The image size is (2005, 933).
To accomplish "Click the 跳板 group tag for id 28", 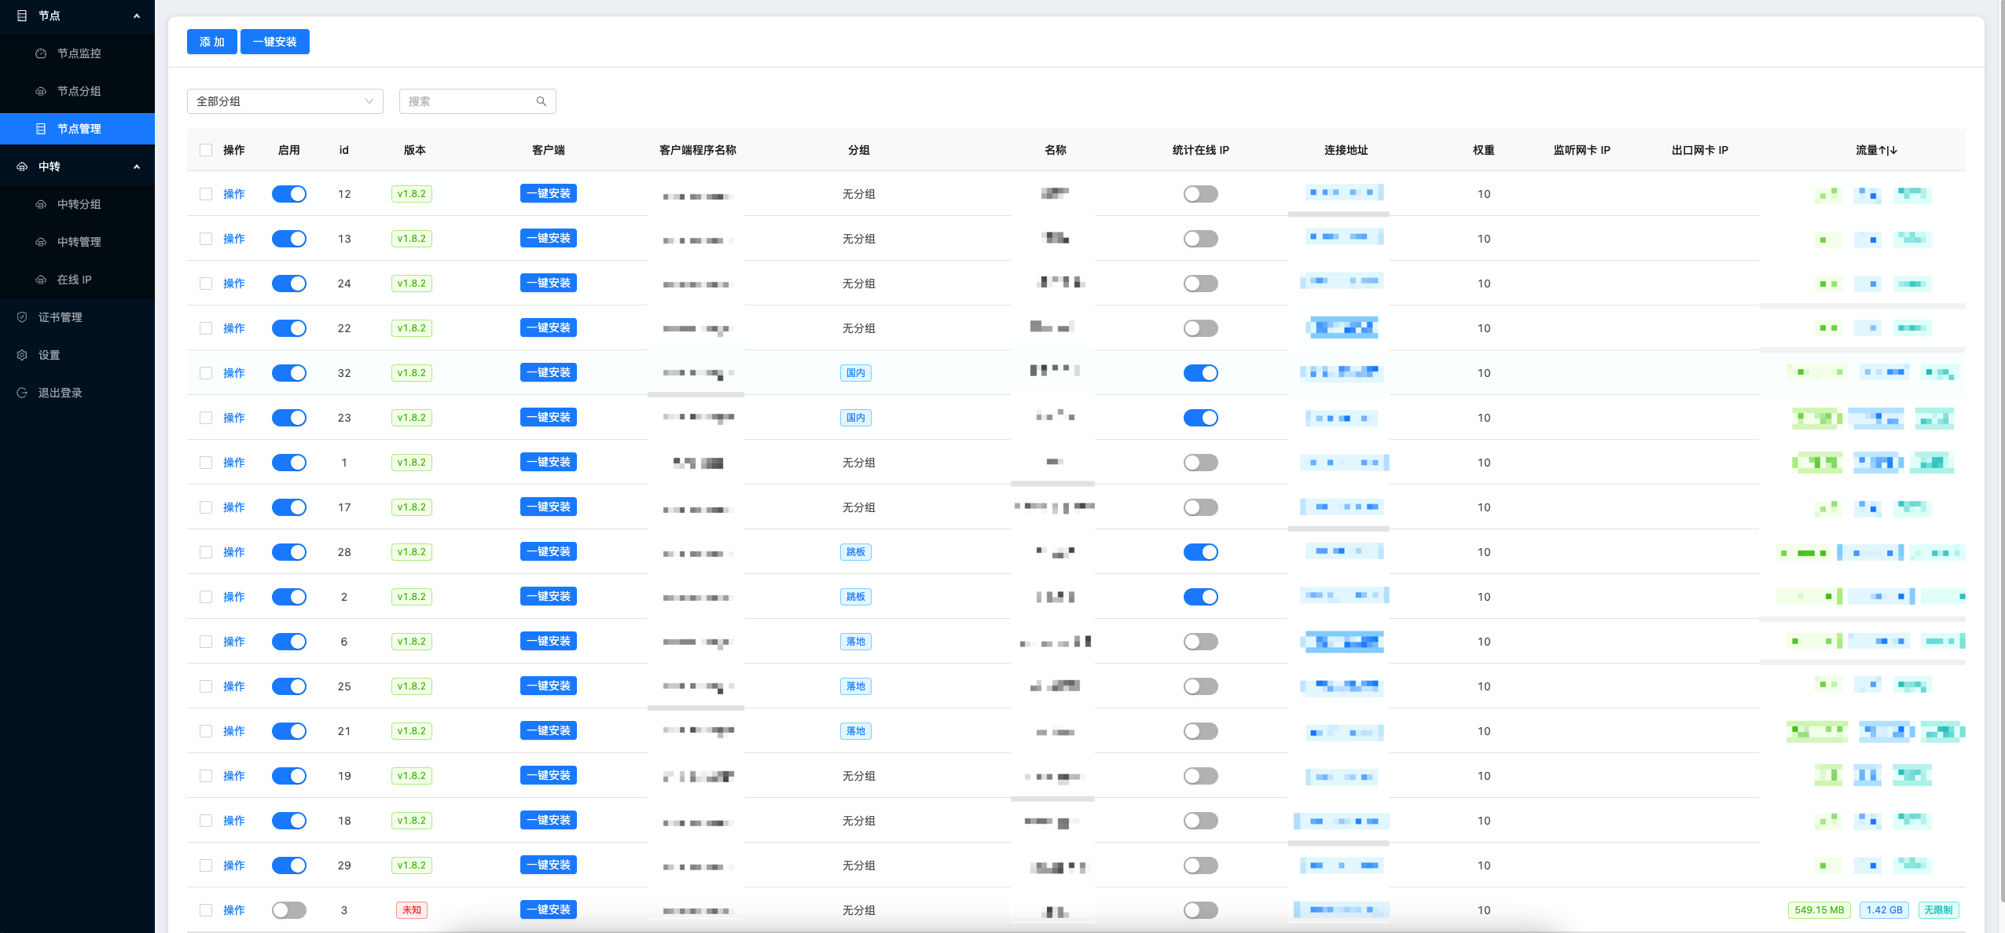I will pos(855,552).
